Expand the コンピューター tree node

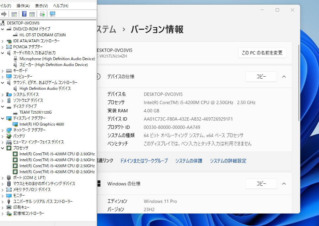tap(2, 77)
